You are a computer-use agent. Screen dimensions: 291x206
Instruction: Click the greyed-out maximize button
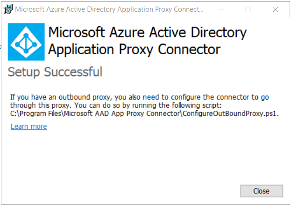pyautogui.click(x=248, y=9)
